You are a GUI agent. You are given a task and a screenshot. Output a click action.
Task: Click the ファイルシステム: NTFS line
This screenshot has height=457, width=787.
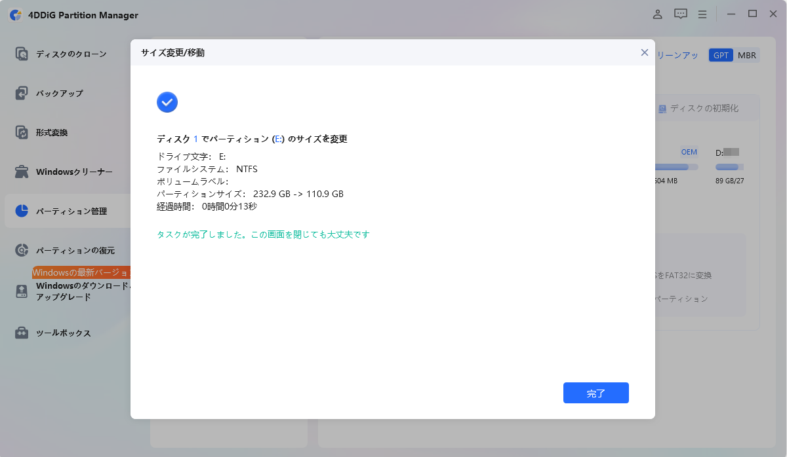pyautogui.click(x=207, y=169)
